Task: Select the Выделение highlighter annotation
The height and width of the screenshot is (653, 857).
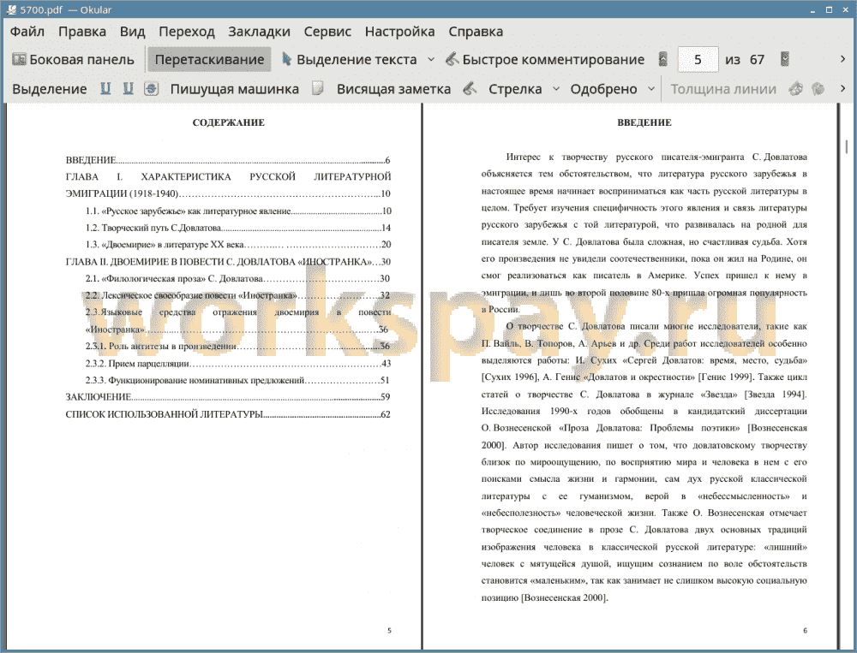Action: pos(49,89)
